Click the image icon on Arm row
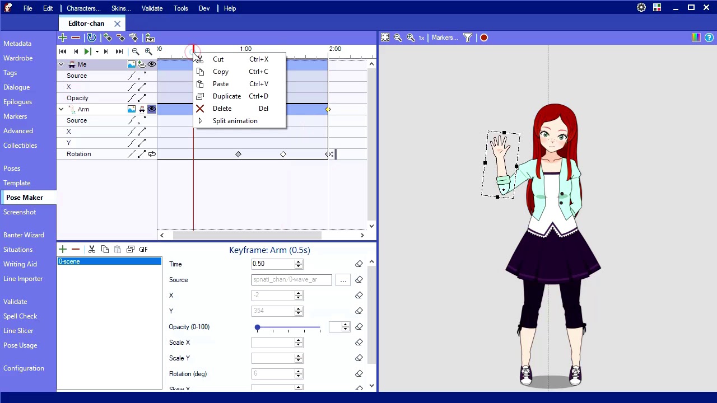This screenshot has height=403, width=717. (x=132, y=109)
